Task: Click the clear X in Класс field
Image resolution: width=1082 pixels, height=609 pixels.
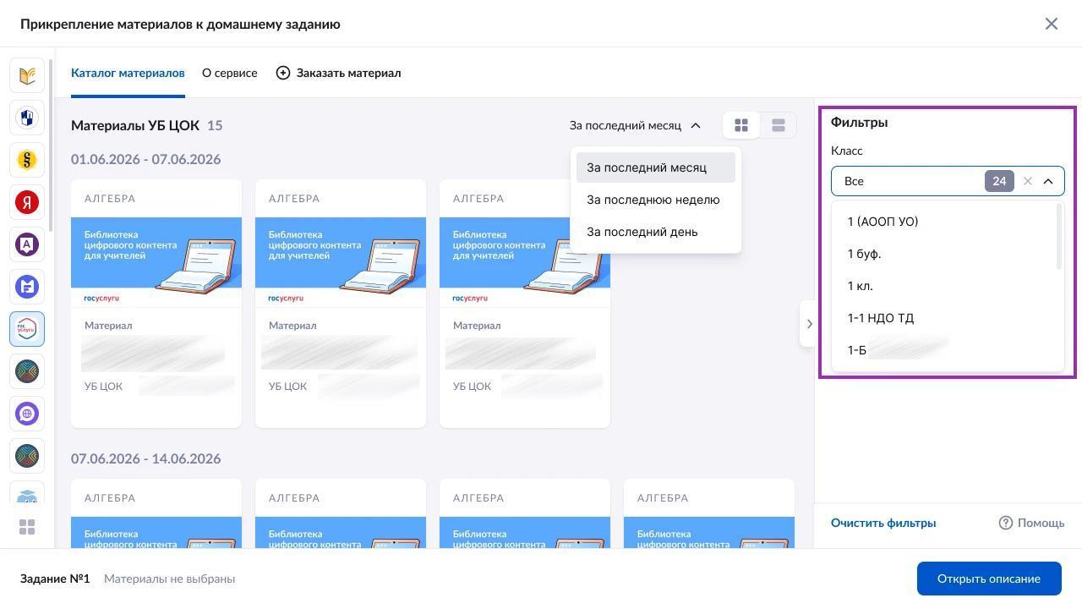Action: (x=1028, y=181)
